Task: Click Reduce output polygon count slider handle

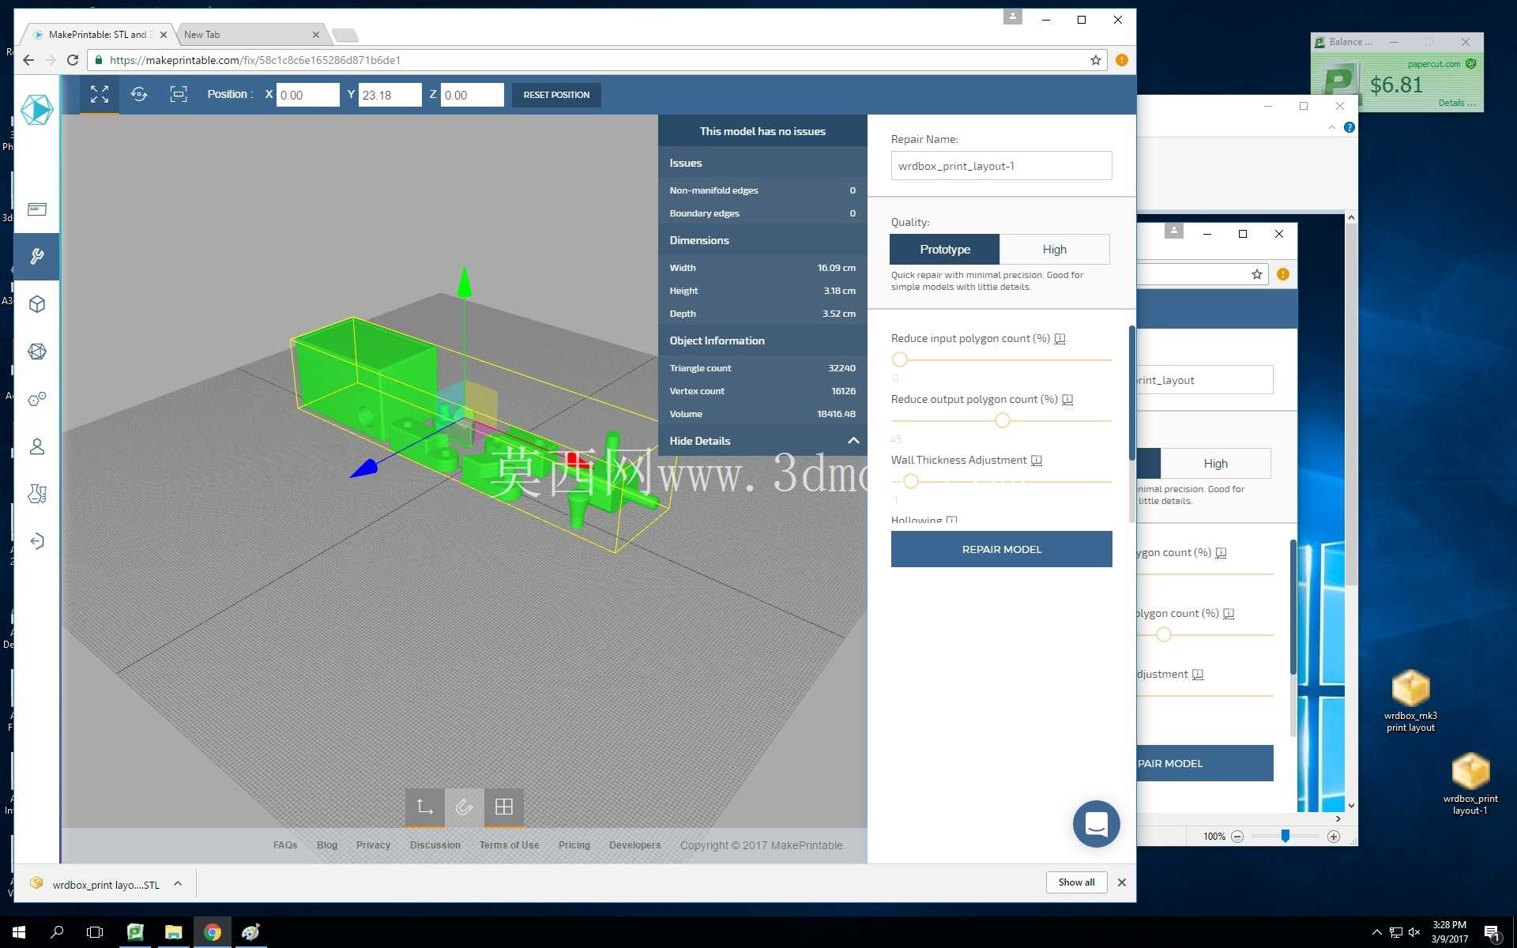Action: pyautogui.click(x=1002, y=420)
